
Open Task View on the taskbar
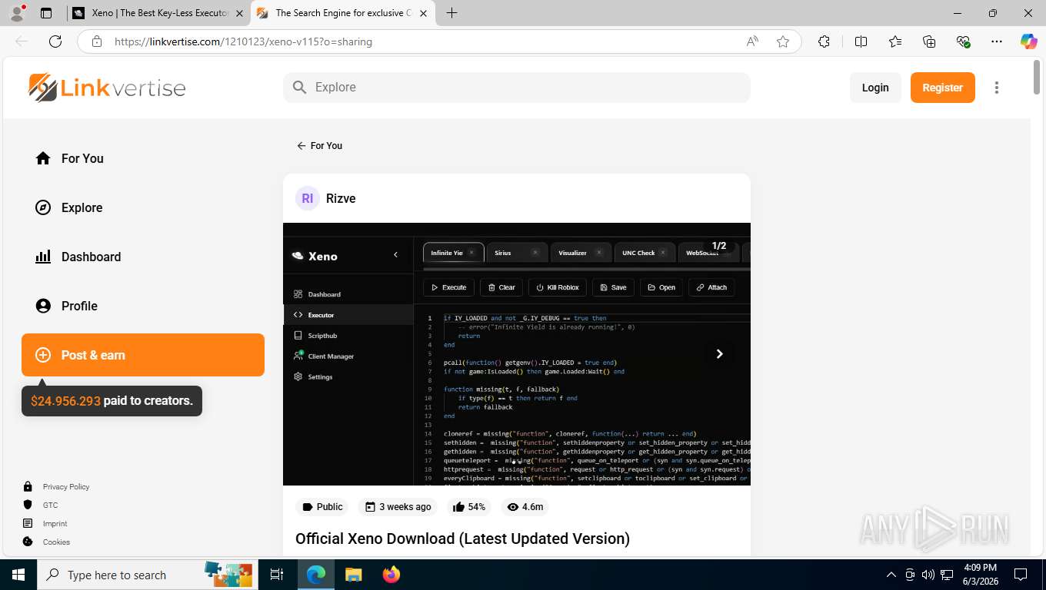pyautogui.click(x=277, y=575)
